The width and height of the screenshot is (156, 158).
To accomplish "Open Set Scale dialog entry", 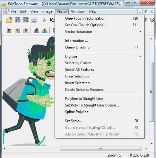I will point(99,121).
